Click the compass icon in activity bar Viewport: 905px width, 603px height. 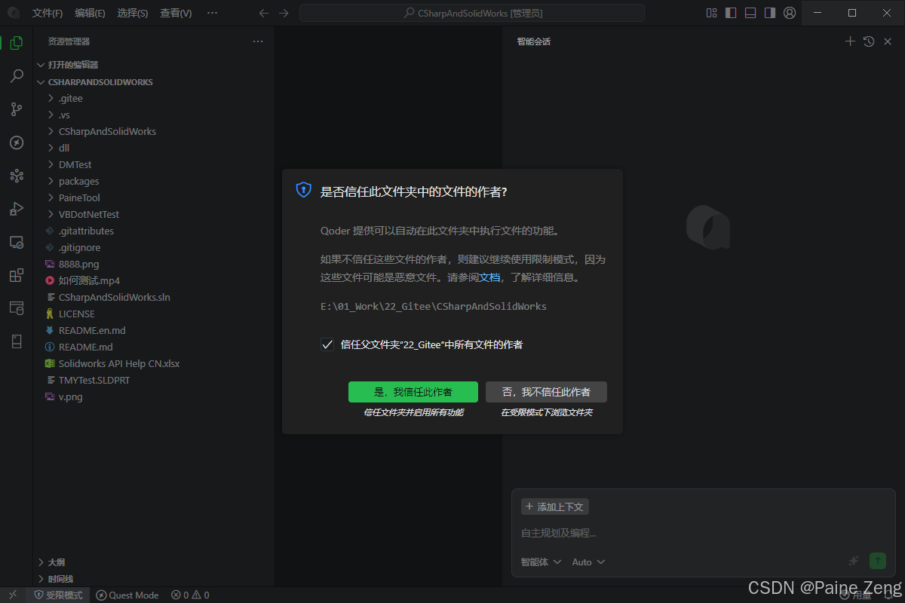(16, 142)
